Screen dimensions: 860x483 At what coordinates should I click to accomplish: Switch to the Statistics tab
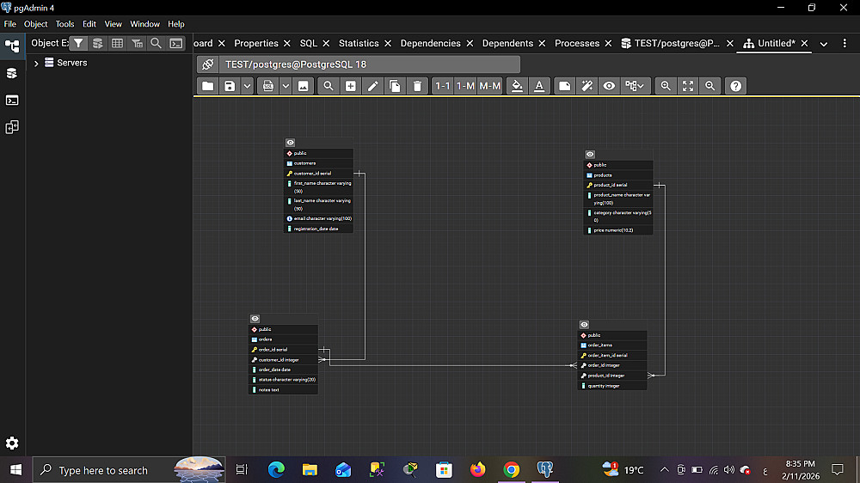pyautogui.click(x=359, y=43)
